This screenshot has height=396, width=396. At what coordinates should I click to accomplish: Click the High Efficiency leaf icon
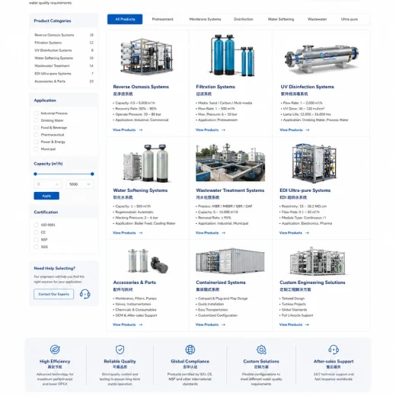55,350
